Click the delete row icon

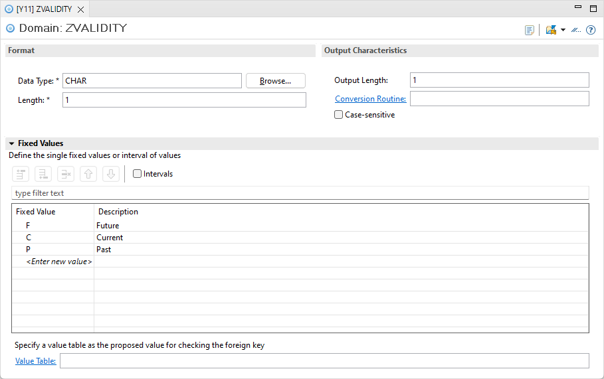tap(66, 174)
